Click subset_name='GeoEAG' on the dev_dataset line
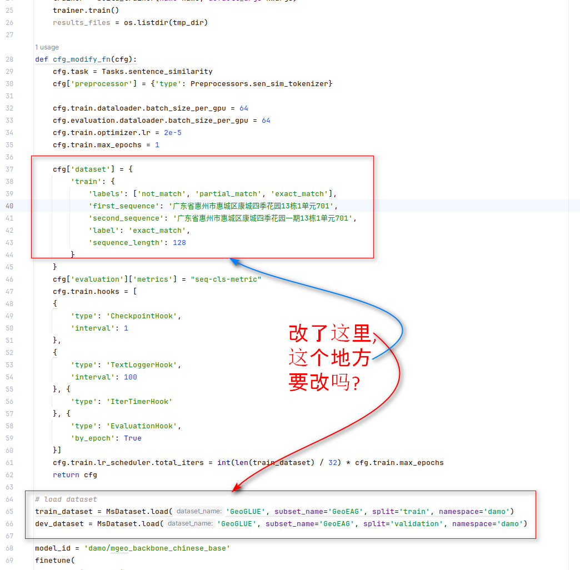 coord(310,523)
